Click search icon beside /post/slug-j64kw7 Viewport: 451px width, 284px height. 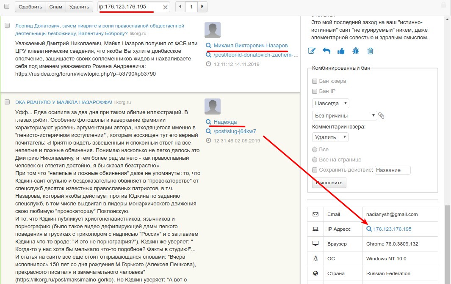point(208,131)
